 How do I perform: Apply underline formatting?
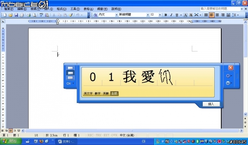pos(177,15)
